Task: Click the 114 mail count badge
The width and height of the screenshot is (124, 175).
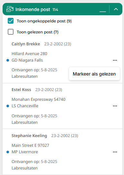Action: 55,10
